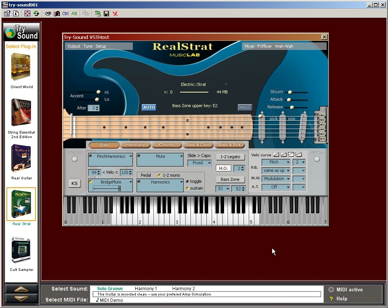Click the red X disconnect icon
The height and width of the screenshot is (308, 388).
coord(115,14)
